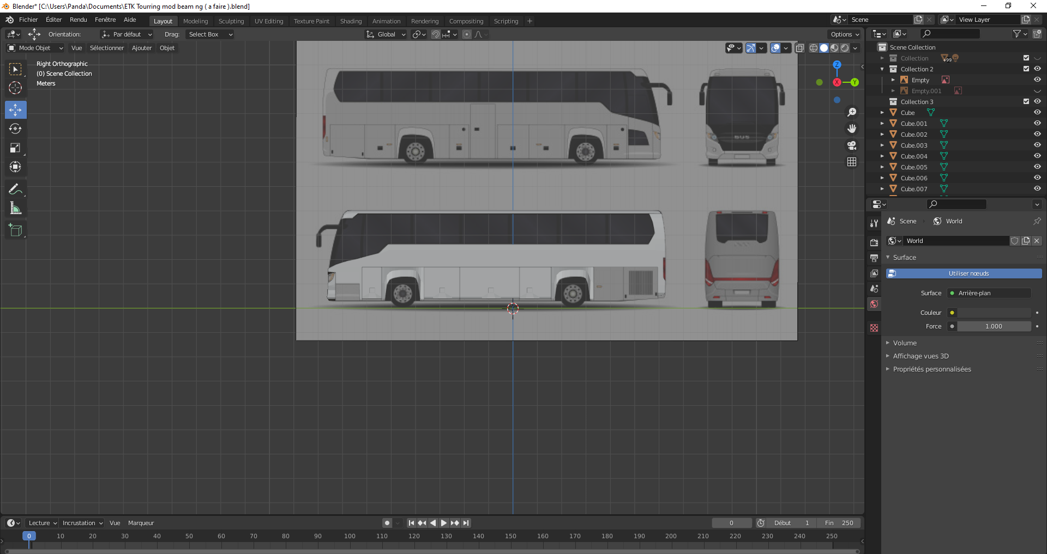Open the World properties tab icon
Viewport: 1047px width, 554px height.
click(x=874, y=305)
